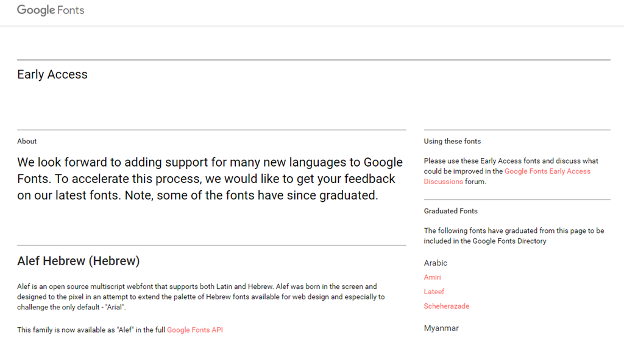This screenshot has width=624, height=338.
Task: Open the Scheherazade font link
Action: click(x=447, y=306)
